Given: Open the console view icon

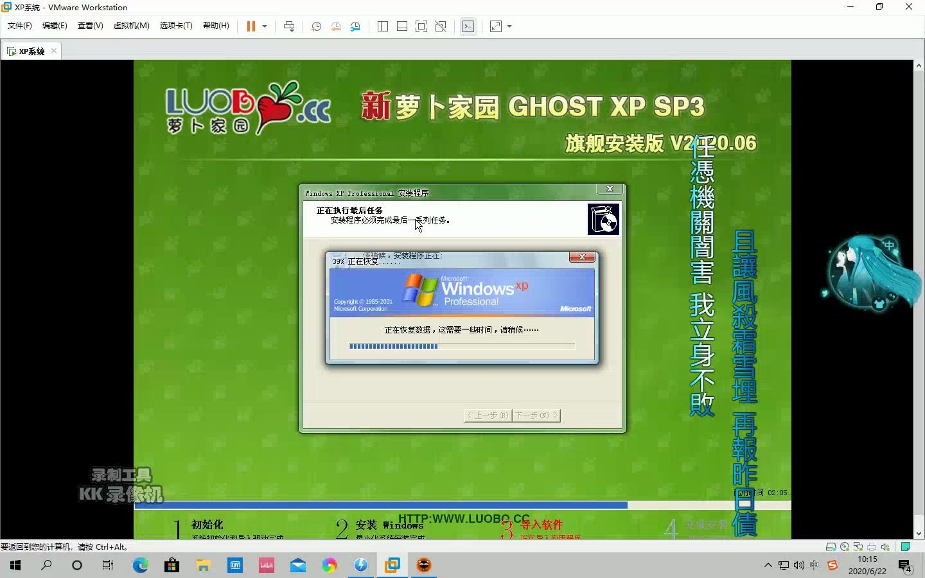Looking at the screenshot, I should (468, 26).
